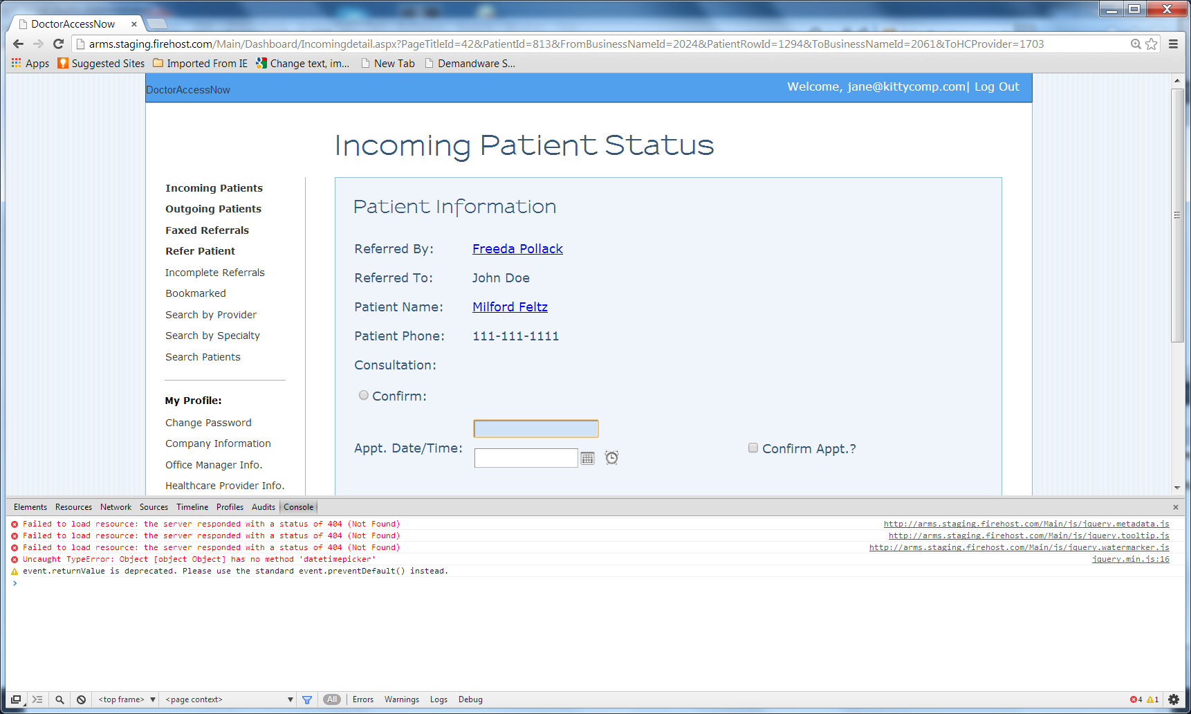Open Search by Specialty

coord(212,336)
